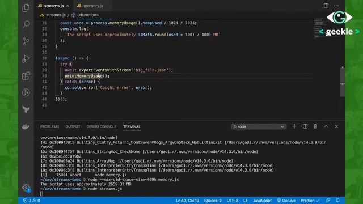Viewport: 363px width, 204px height.
Task: Open the Extensions view
Action: 26,75
